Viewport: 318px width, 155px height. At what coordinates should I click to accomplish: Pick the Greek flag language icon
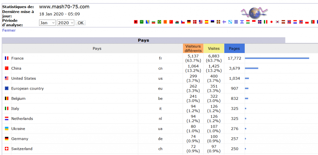236,22
